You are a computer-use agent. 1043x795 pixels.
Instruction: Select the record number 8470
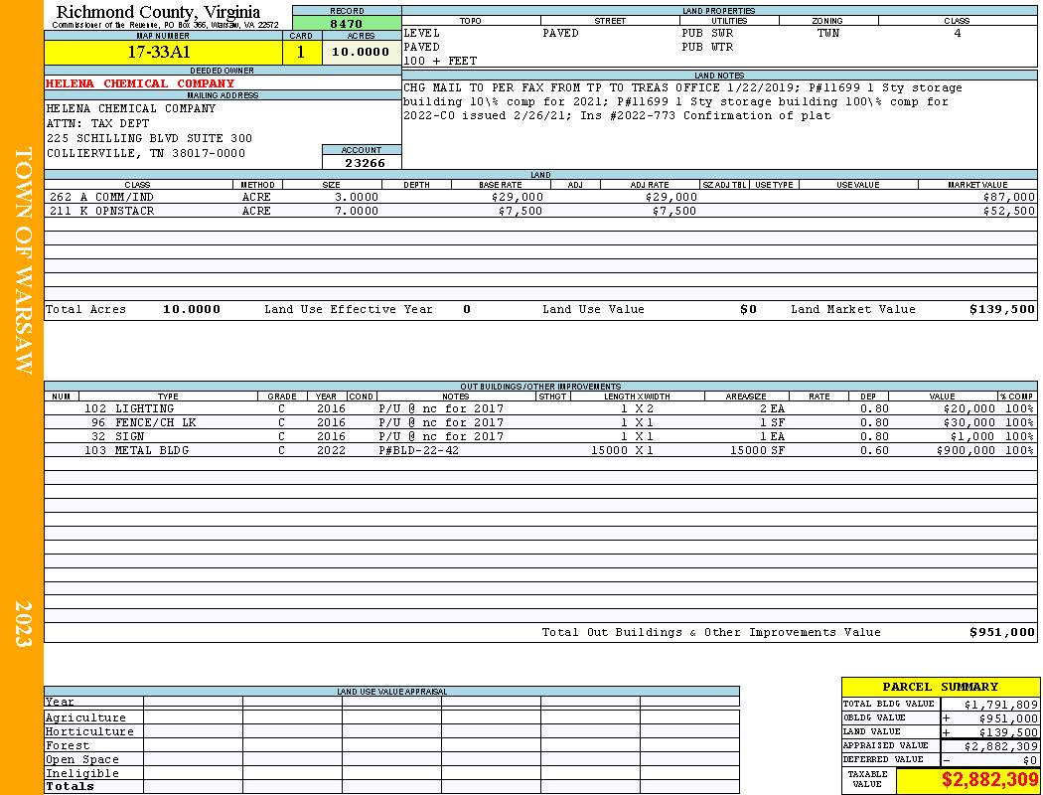347,24
